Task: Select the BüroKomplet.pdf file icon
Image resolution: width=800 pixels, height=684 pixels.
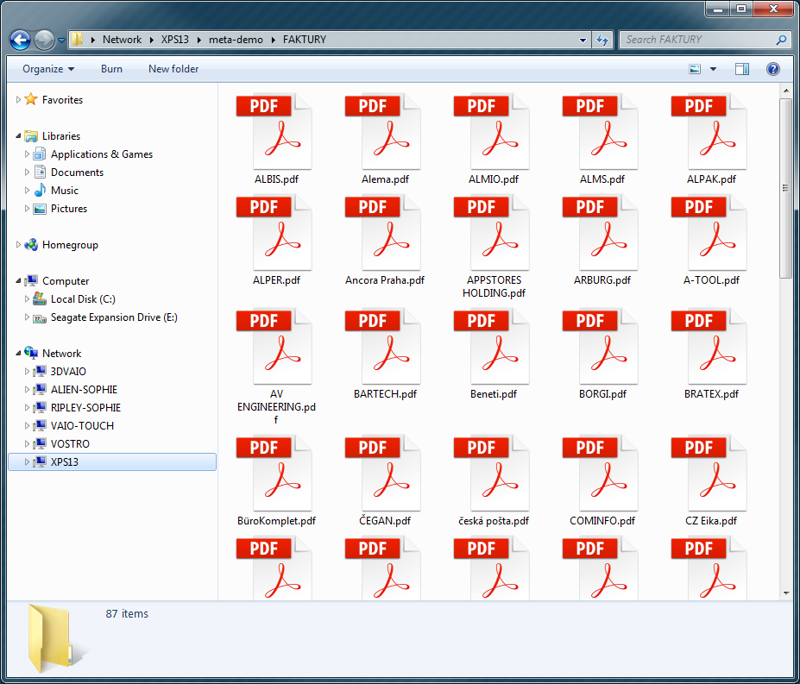Action: click(x=274, y=473)
